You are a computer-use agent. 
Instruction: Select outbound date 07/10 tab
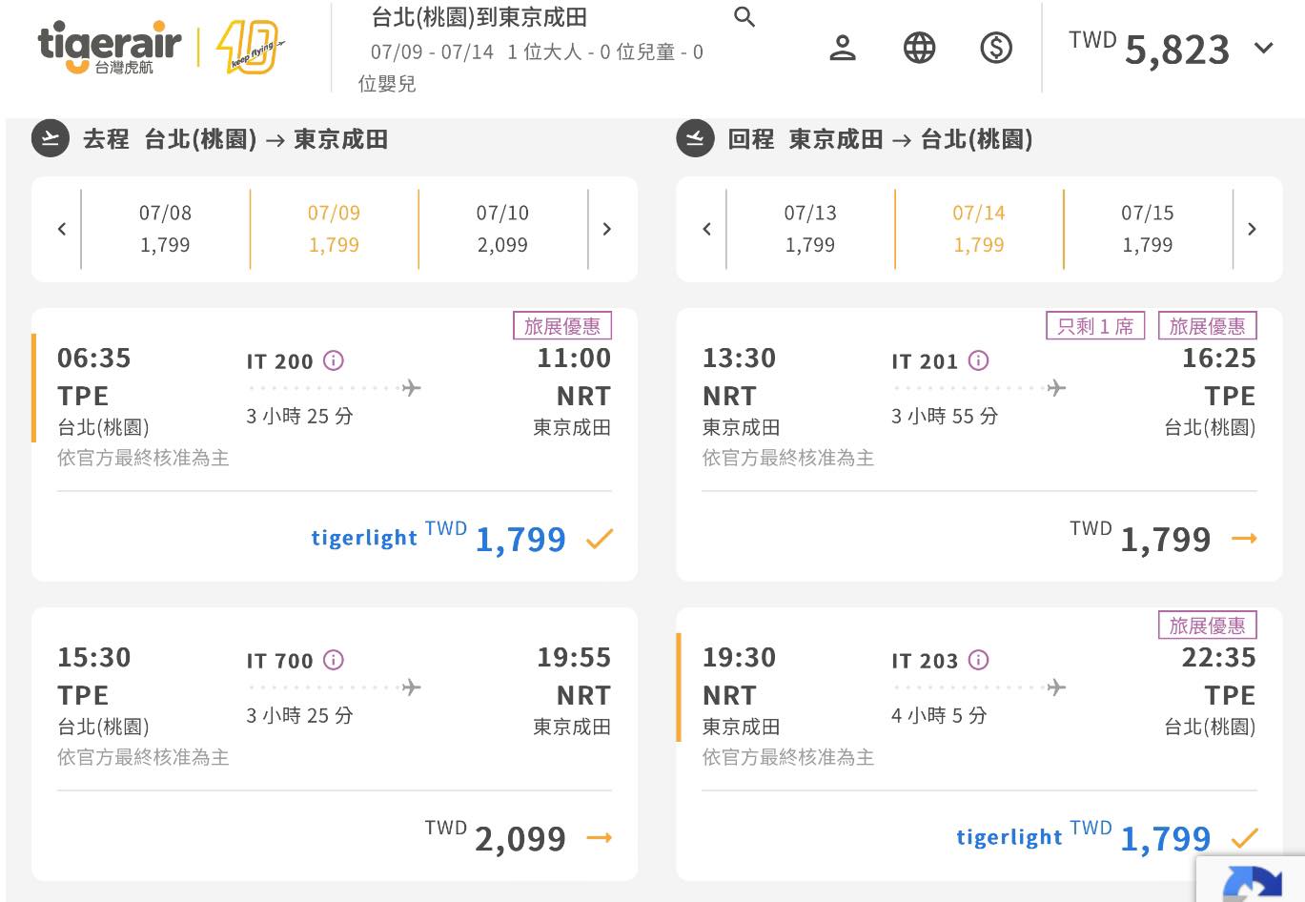coord(502,229)
